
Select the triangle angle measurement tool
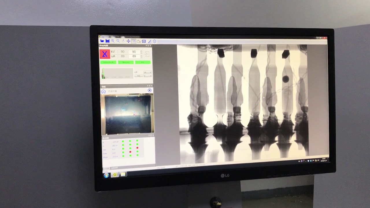tap(150, 42)
